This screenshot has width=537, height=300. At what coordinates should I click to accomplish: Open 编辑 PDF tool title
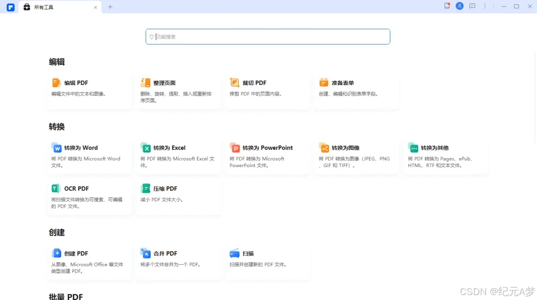(76, 83)
